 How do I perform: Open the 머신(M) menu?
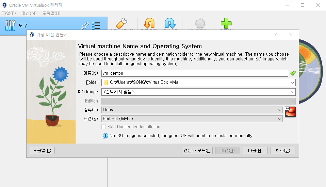click(x=29, y=13)
